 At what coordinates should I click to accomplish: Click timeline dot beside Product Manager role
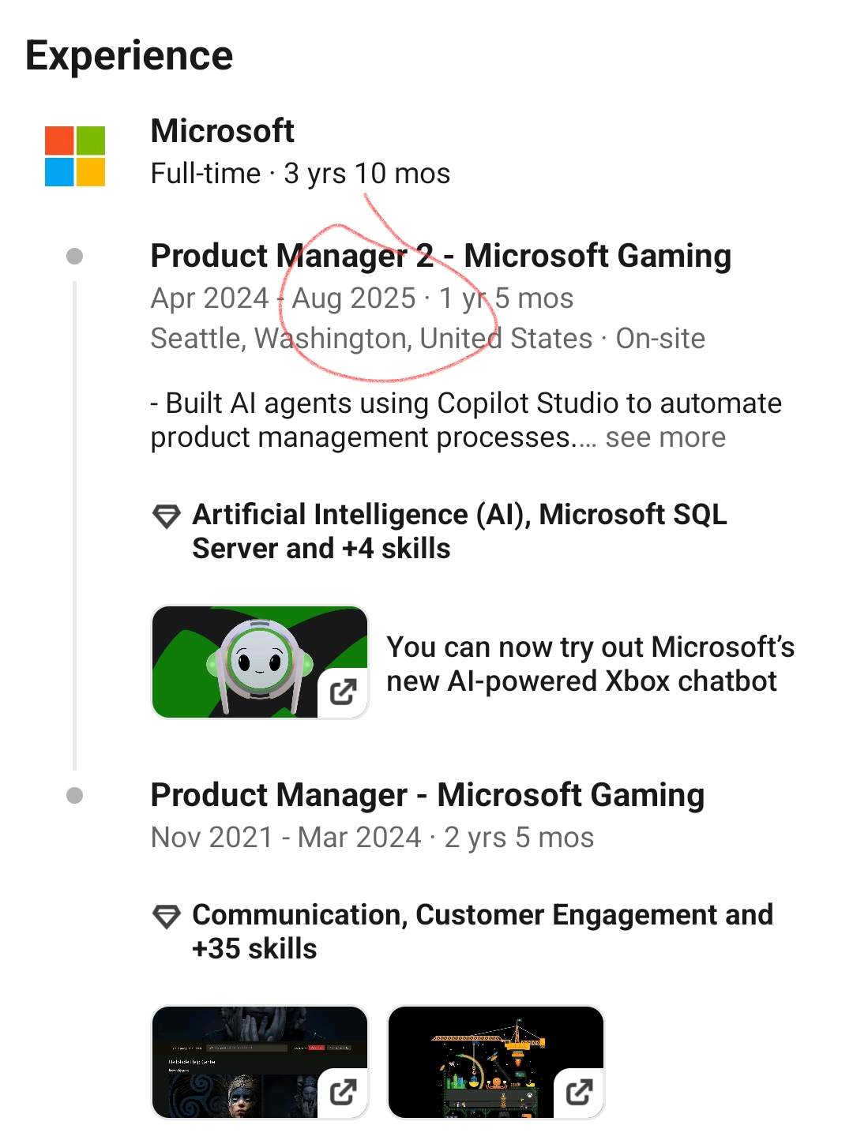pos(75,796)
